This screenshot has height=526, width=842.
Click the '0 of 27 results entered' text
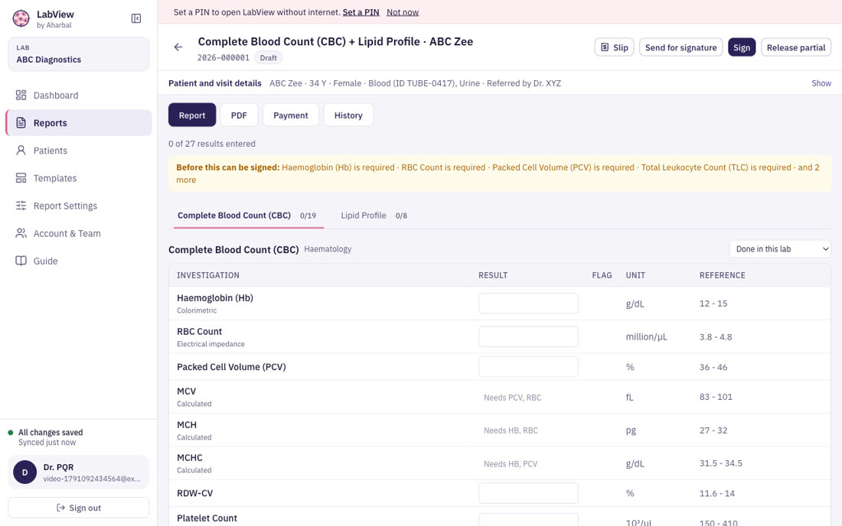[212, 144]
